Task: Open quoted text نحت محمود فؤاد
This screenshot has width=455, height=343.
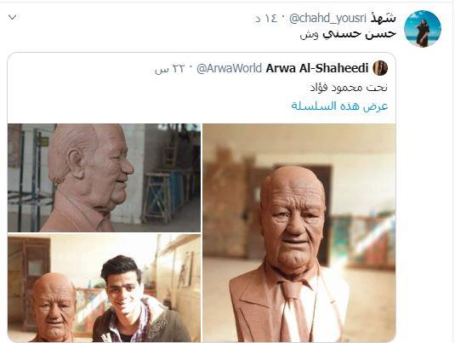Action: 349,87
